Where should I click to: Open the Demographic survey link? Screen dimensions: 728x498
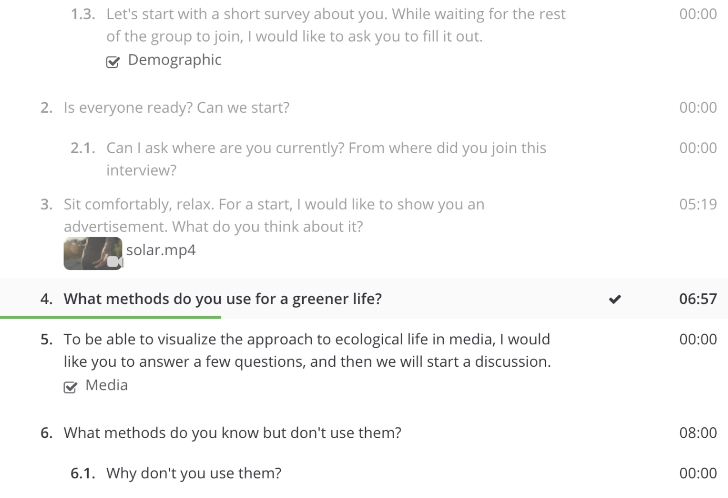175,59
